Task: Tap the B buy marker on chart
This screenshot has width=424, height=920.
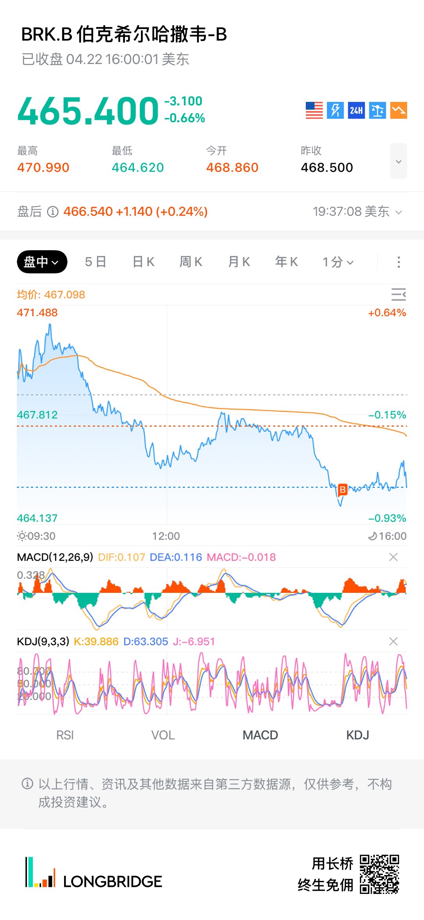Action: pos(342,489)
